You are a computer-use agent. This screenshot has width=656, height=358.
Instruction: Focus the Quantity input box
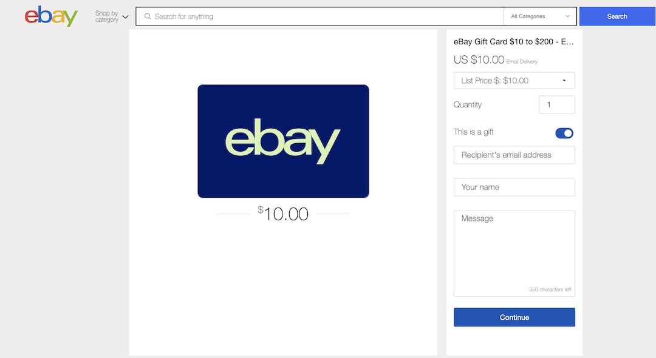pos(557,104)
